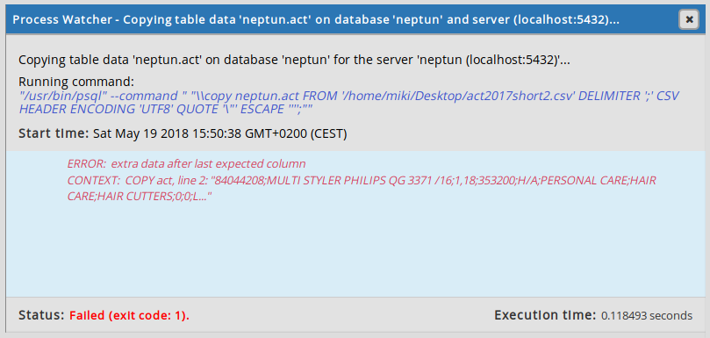Screen dimensions: 710x338
Task: Click the 'Running command:' label
Action: click(76, 82)
